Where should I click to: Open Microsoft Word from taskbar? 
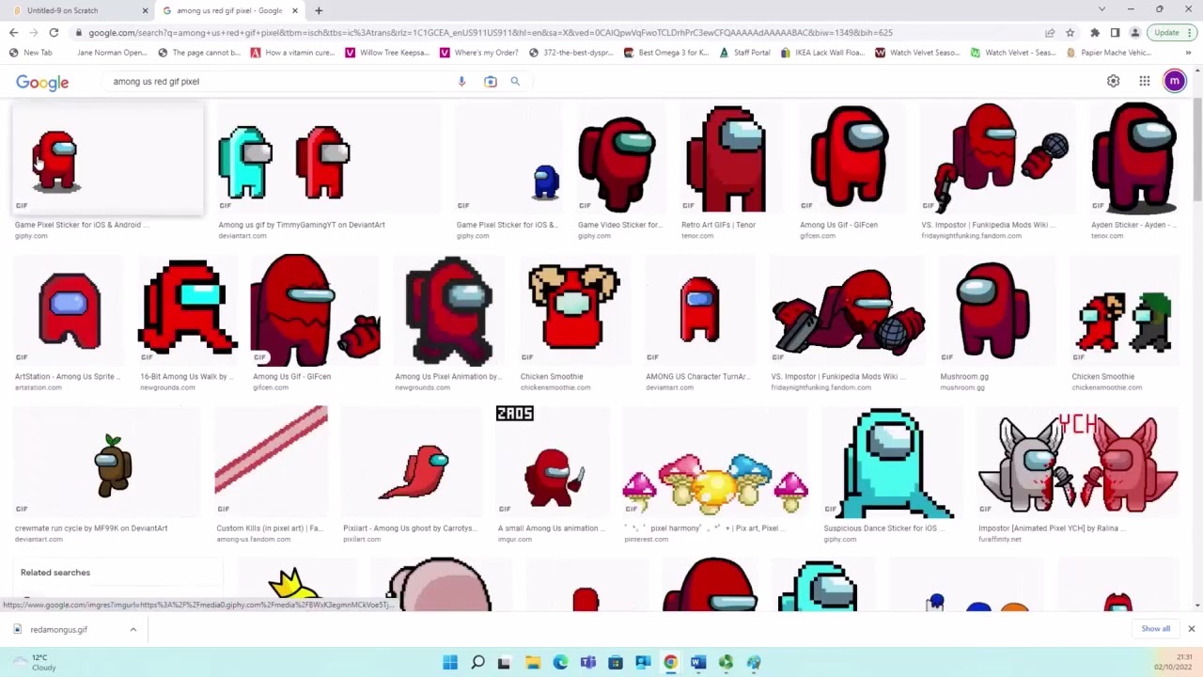tap(698, 663)
